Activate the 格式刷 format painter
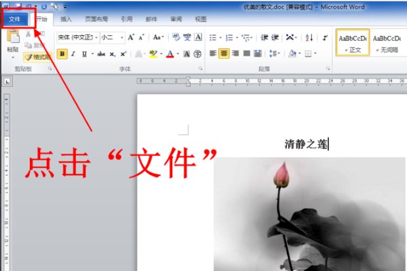 click(38, 57)
